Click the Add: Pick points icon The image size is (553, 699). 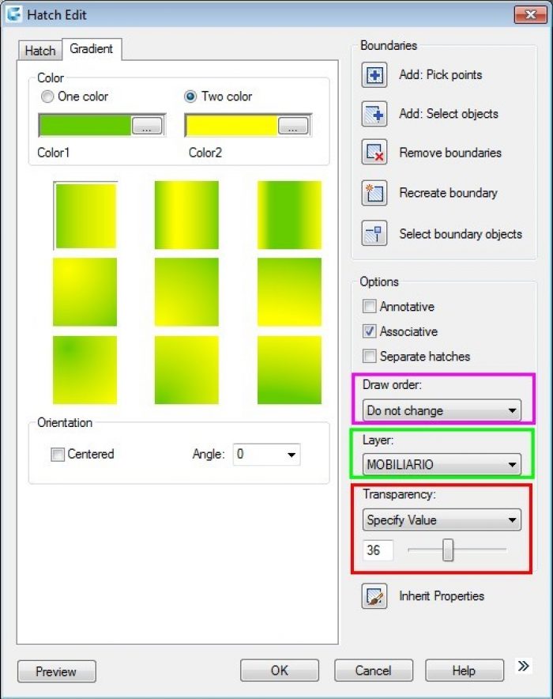point(374,75)
